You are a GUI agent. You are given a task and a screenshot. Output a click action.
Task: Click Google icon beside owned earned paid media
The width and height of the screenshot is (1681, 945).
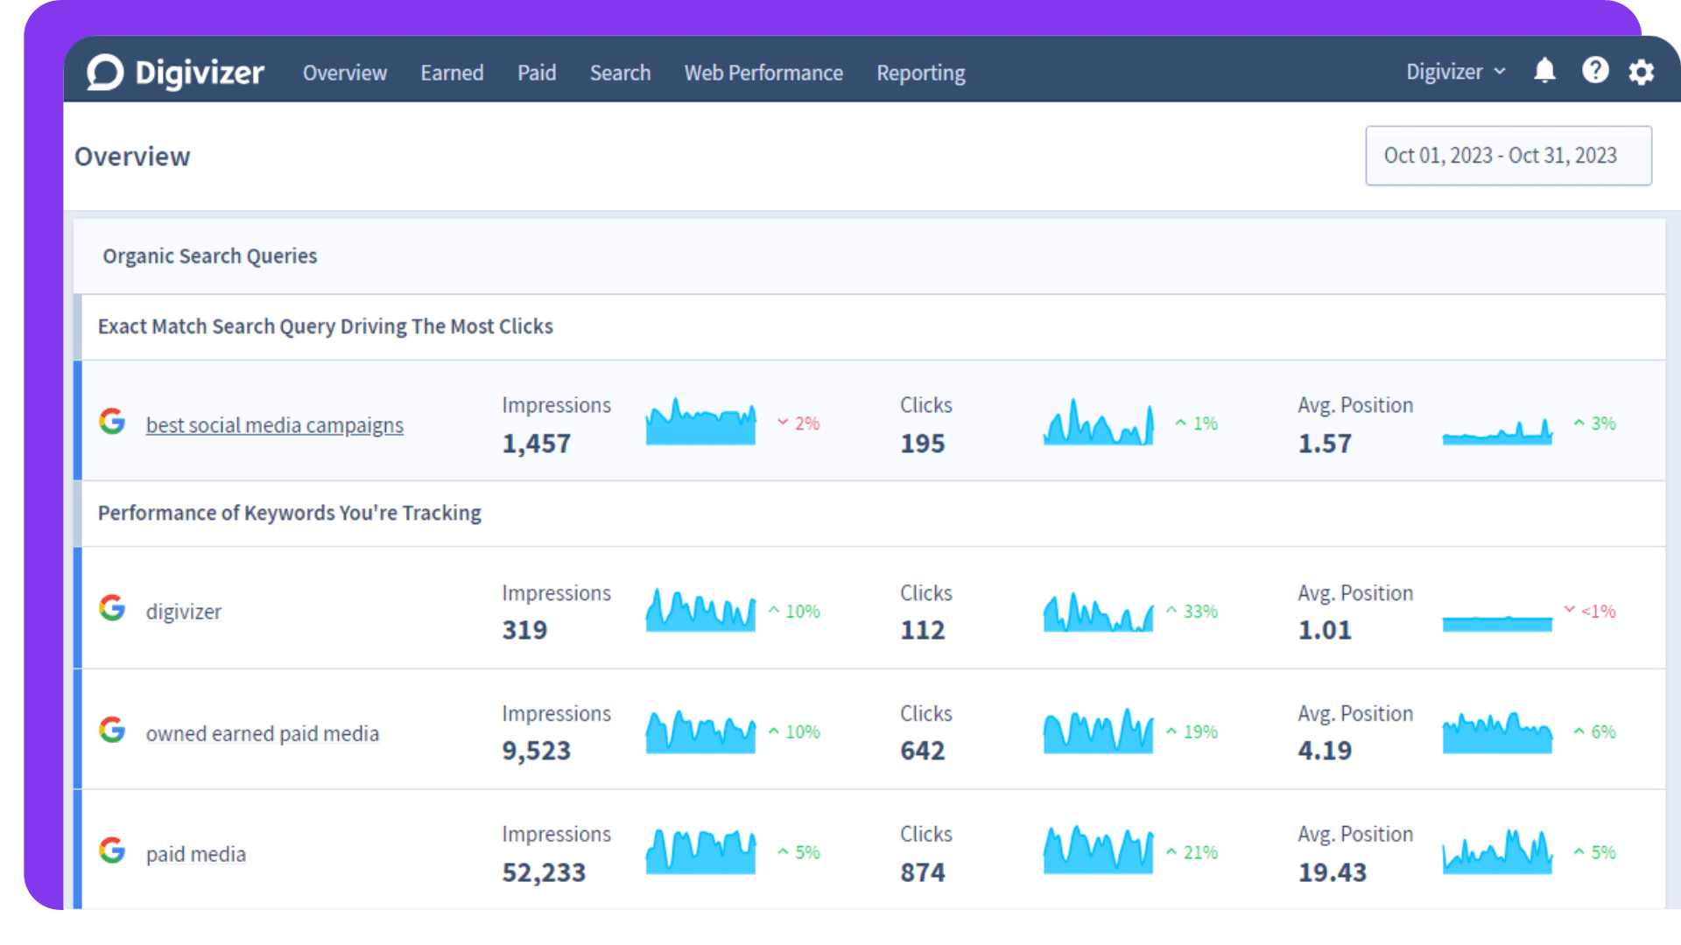tap(112, 730)
